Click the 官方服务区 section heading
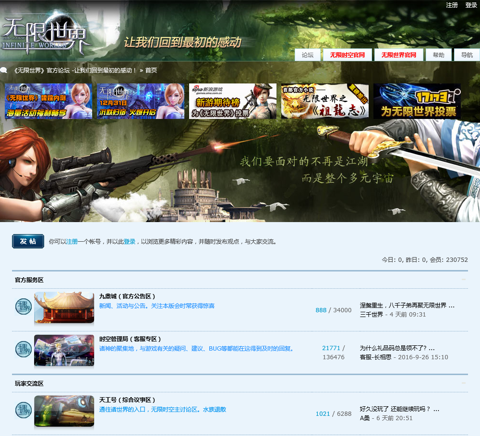This screenshot has width=480, height=436. (x=29, y=280)
